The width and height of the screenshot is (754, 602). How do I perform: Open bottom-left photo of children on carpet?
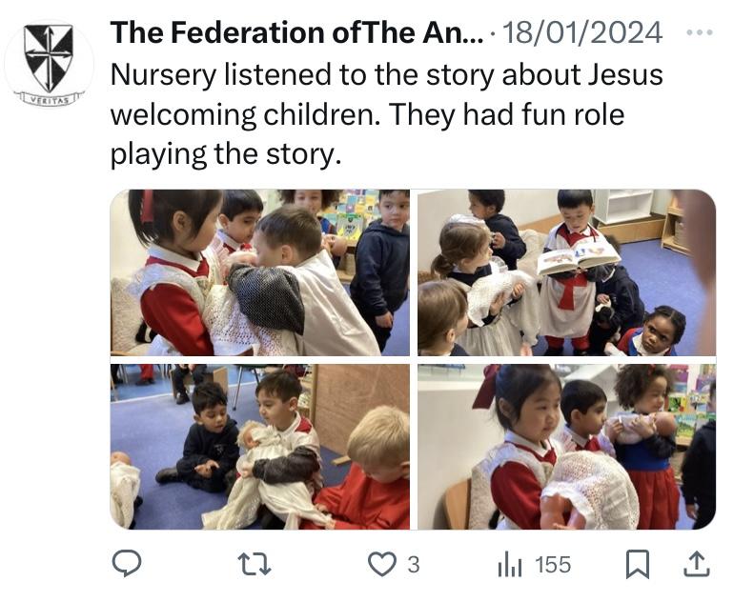tap(260, 447)
